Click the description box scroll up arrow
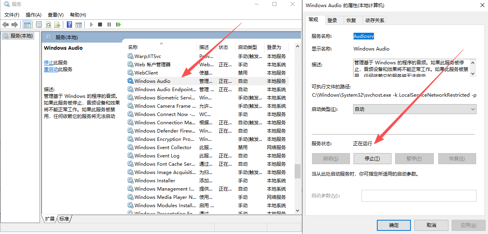The image size is (488, 234). coord(473,62)
